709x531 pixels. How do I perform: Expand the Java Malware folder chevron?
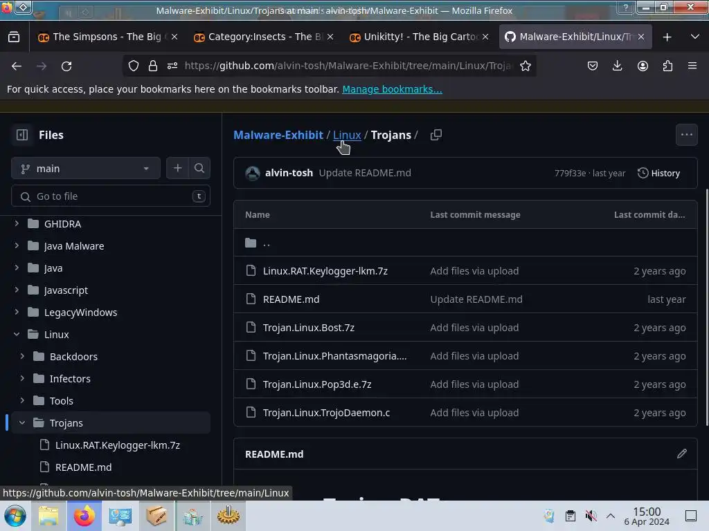17,245
